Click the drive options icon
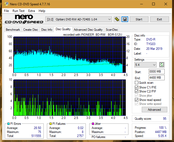Screen dimensions: 174x142 click(117, 19)
